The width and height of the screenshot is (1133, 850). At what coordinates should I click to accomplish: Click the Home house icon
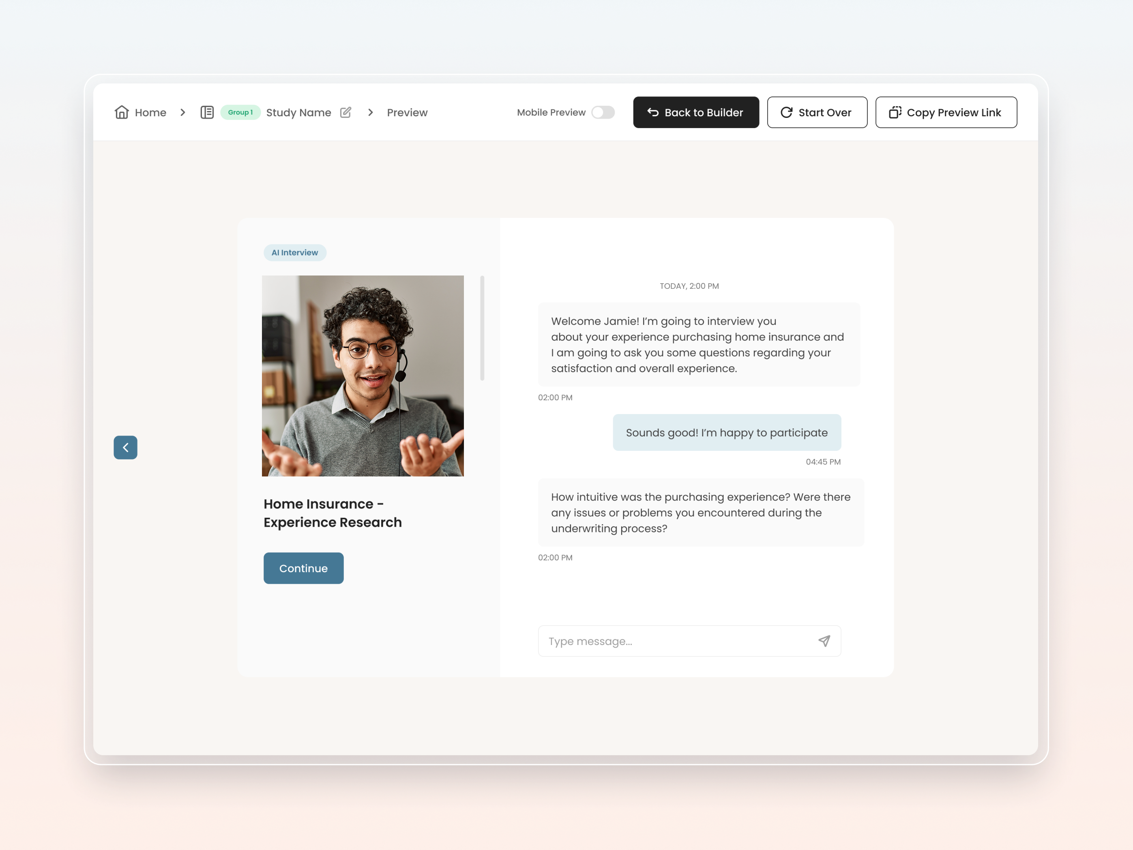tap(121, 112)
